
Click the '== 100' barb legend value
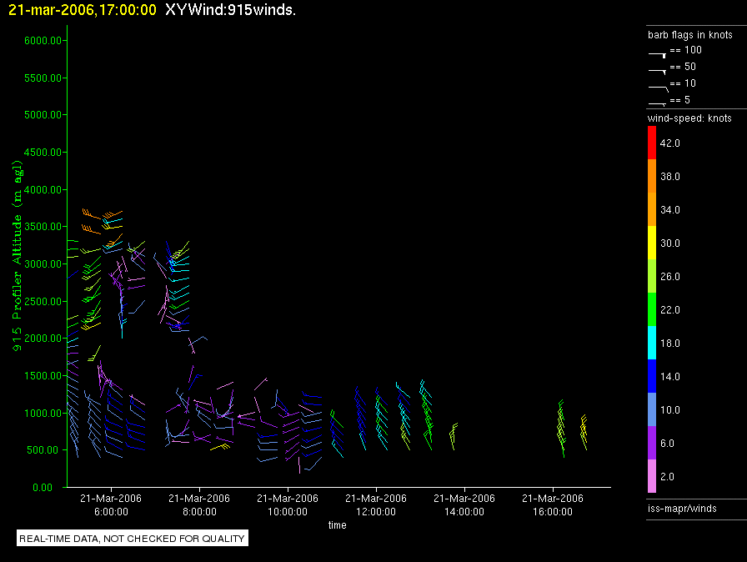[x=685, y=50]
